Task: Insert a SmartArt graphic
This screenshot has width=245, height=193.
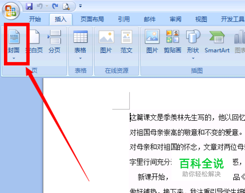Action: (217, 42)
